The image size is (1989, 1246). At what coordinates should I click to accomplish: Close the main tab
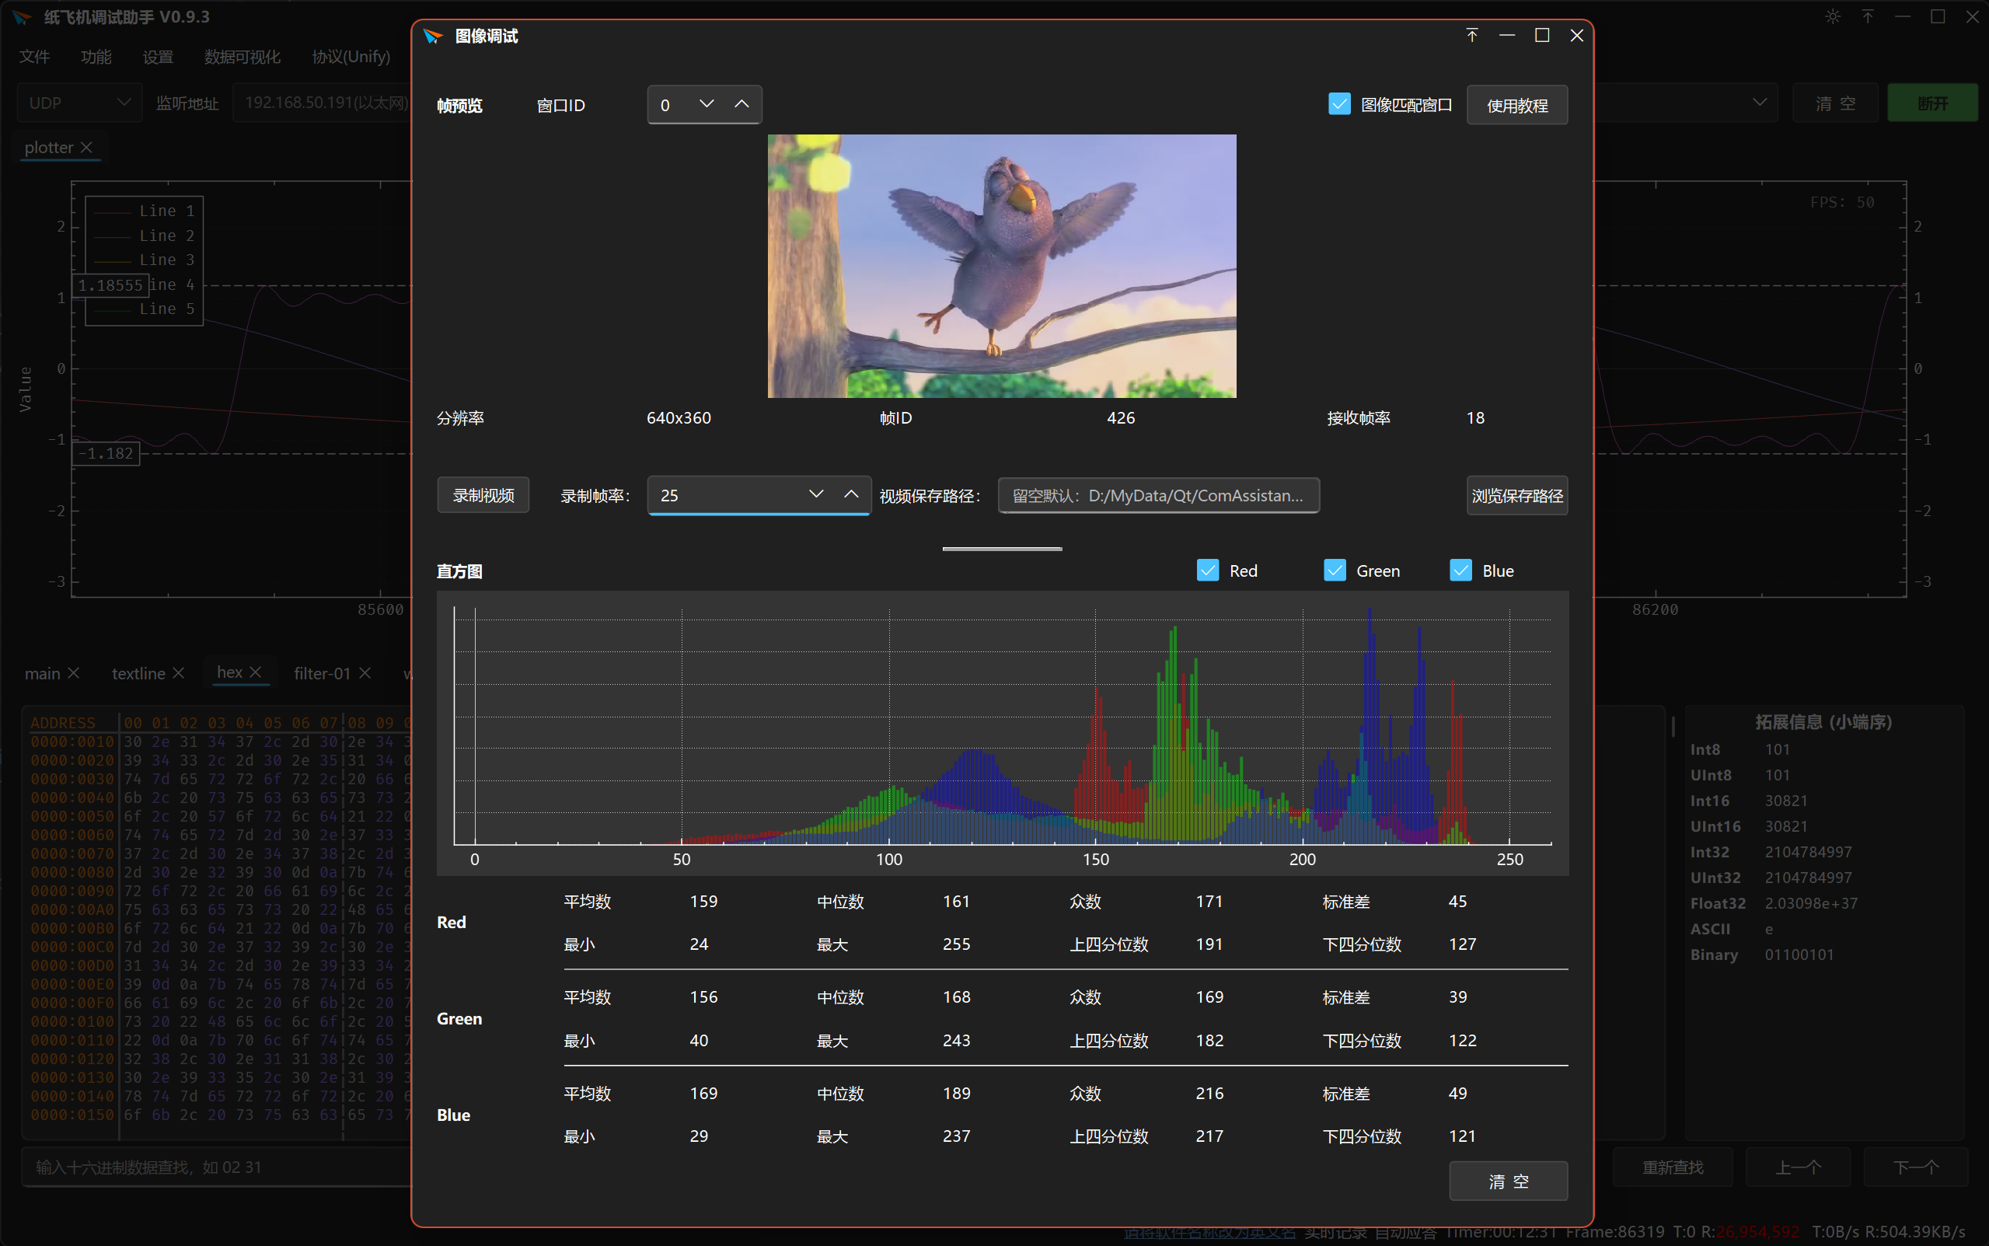tap(73, 673)
